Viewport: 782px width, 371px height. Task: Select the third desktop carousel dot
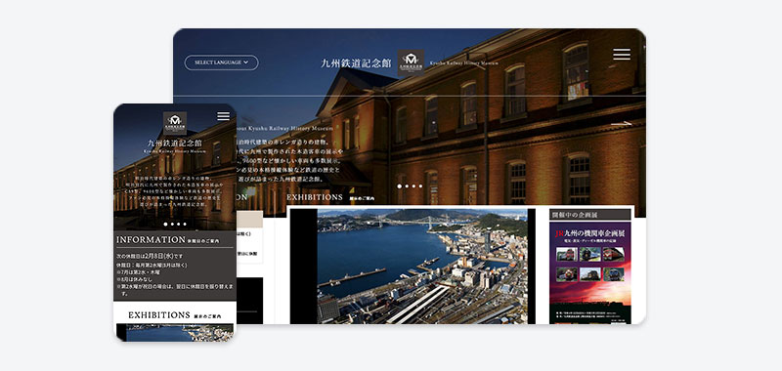(413, 186)
